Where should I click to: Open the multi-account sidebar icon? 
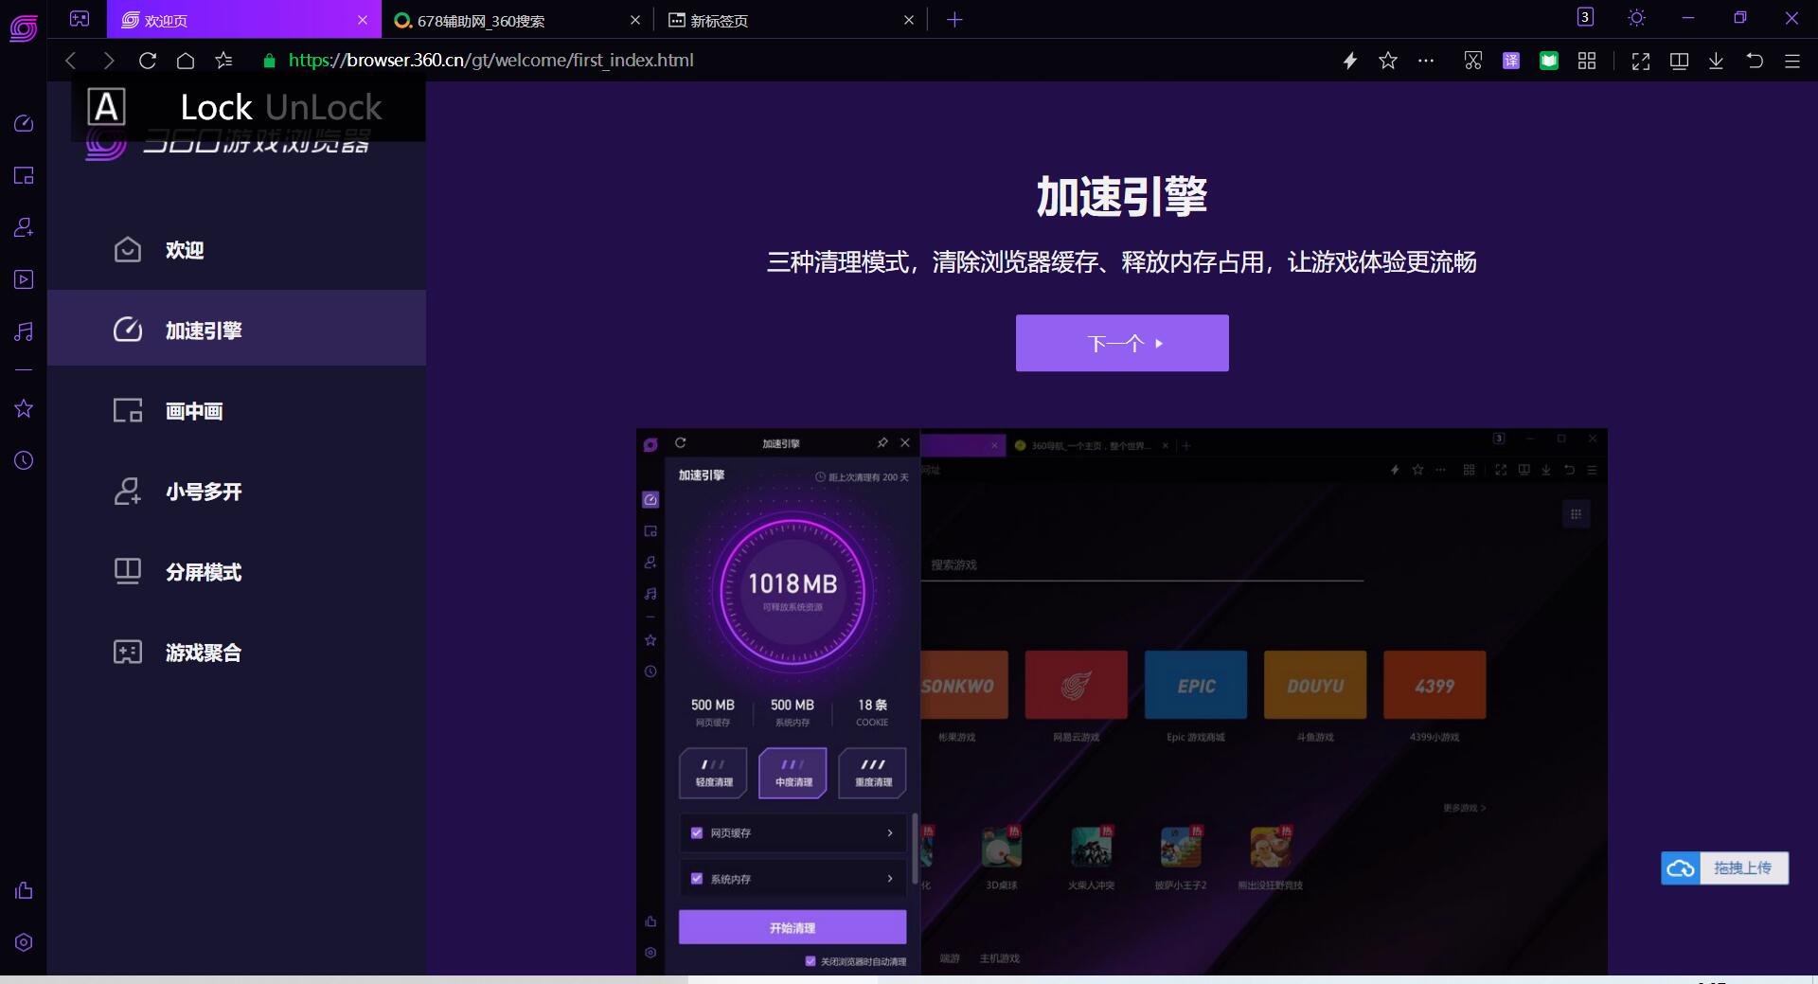click(23, 228)
